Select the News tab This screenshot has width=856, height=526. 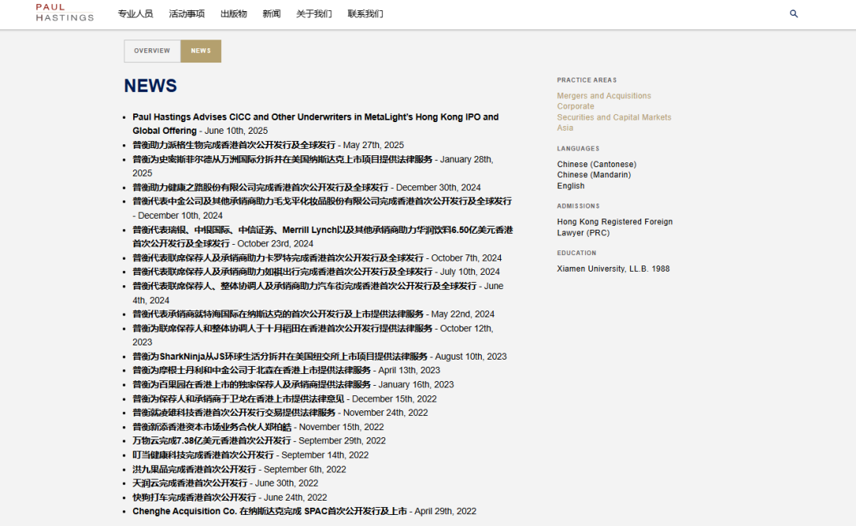201,51
